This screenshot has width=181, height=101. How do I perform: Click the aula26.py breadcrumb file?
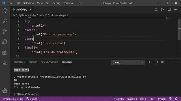coord(60,15)
